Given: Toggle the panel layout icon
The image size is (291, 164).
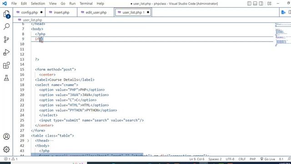Looking at the screenshot, I should pos(255,3).
